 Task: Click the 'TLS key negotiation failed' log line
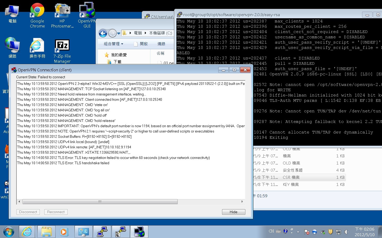point(113,158)
